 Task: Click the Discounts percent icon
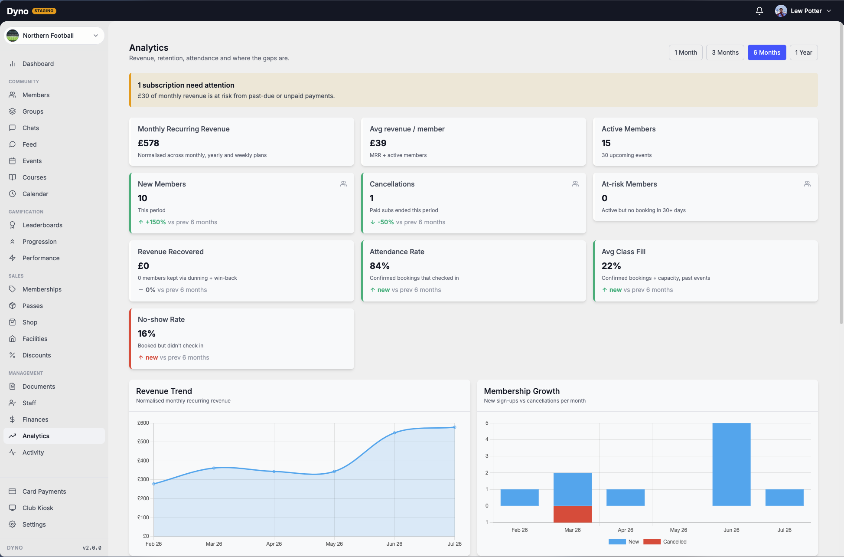(x=13, y=355)
